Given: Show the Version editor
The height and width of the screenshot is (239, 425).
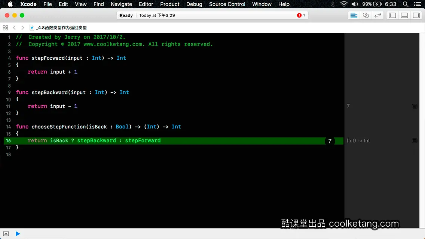Looking at the screenshot, I should [x=377, y=15].
